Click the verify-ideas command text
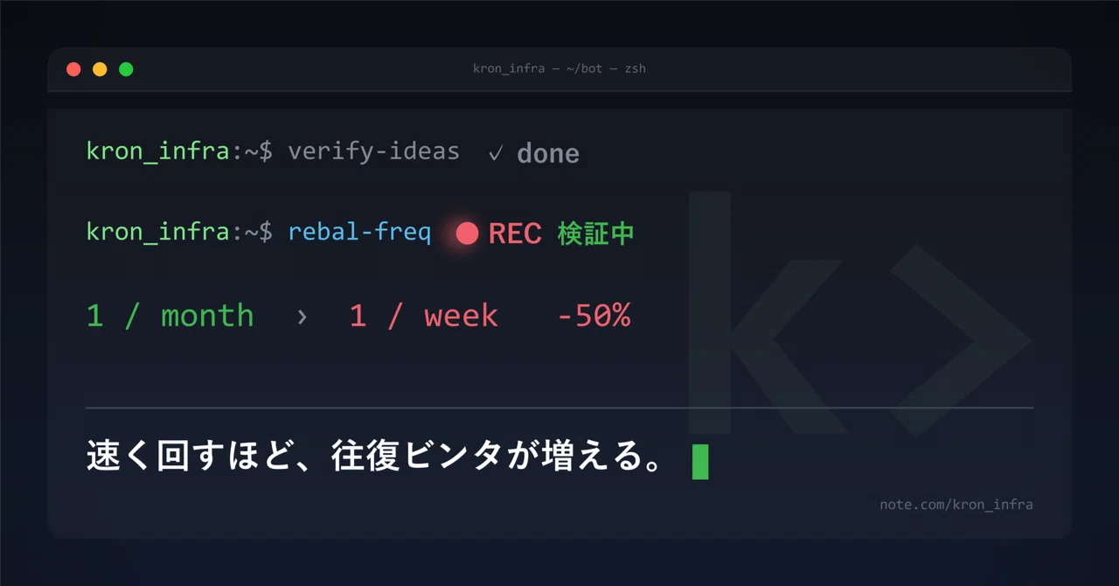The height and width of the screenshot is (586, 1119). point(374,151)
